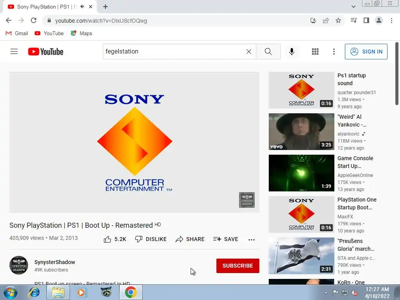Open the Gmail bookmark
400x300 pixels.
coord(16,33)
